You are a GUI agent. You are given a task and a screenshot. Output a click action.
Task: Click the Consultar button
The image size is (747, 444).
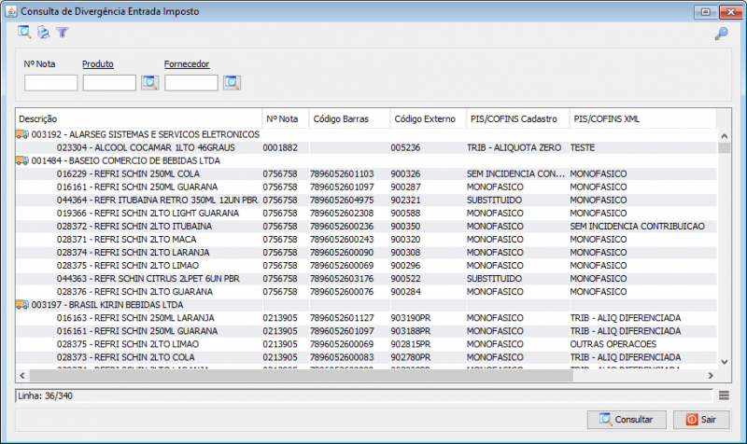627,419
